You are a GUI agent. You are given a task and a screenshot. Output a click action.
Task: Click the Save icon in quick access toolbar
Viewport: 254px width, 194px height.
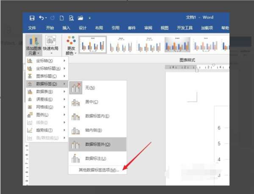click(32, 18)
